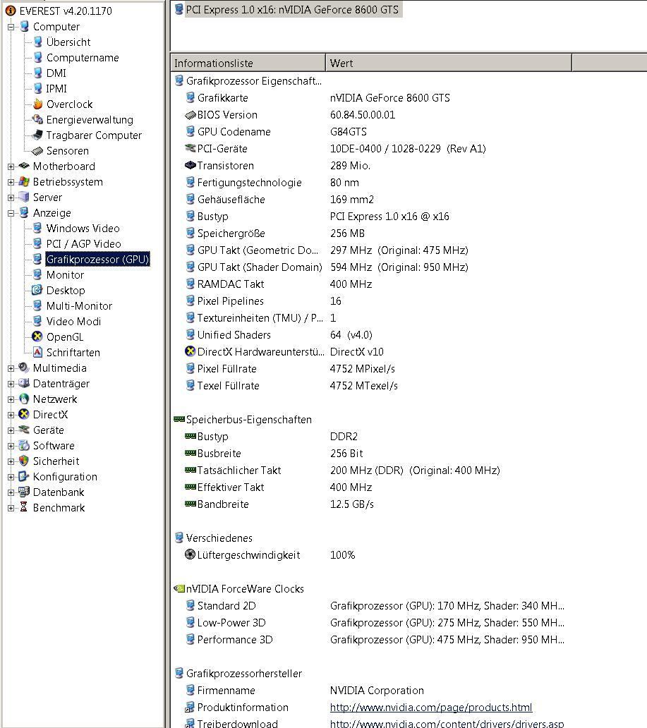Click the DirectX icon in the sidebar
The image size is (647, 728).
[x=24, y=414]
